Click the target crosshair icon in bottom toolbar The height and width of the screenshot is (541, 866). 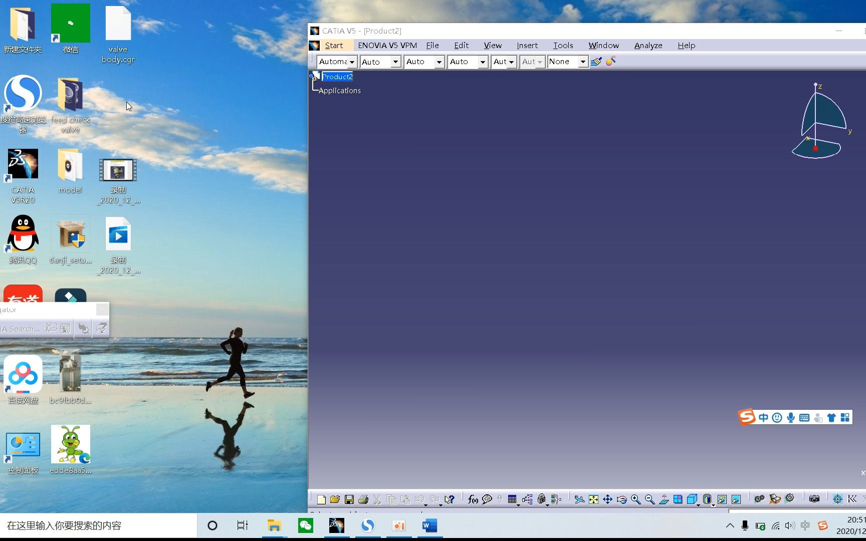(x=837, y=499)
